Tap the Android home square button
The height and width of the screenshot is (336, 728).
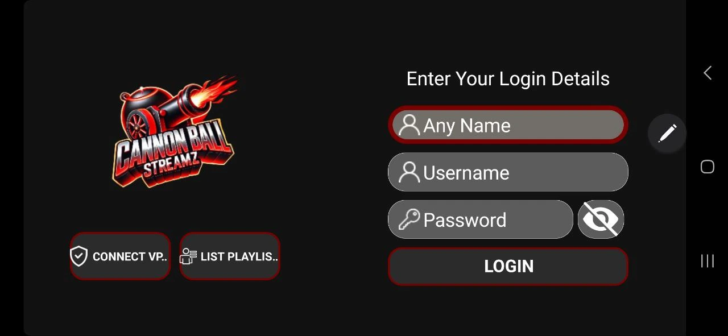(x=708, y=167)
